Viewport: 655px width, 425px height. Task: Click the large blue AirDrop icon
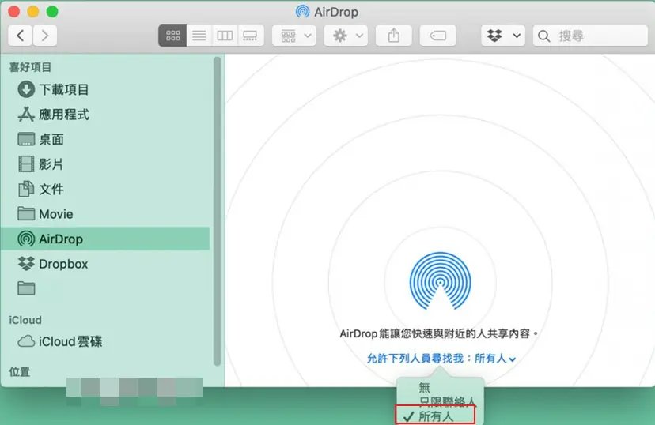point(441,280)
